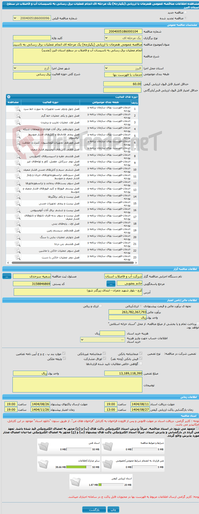Click the شماره مناقصه number field
Image resolution: width=199 pixels, height=514 pixels.
tap(123, 32)
